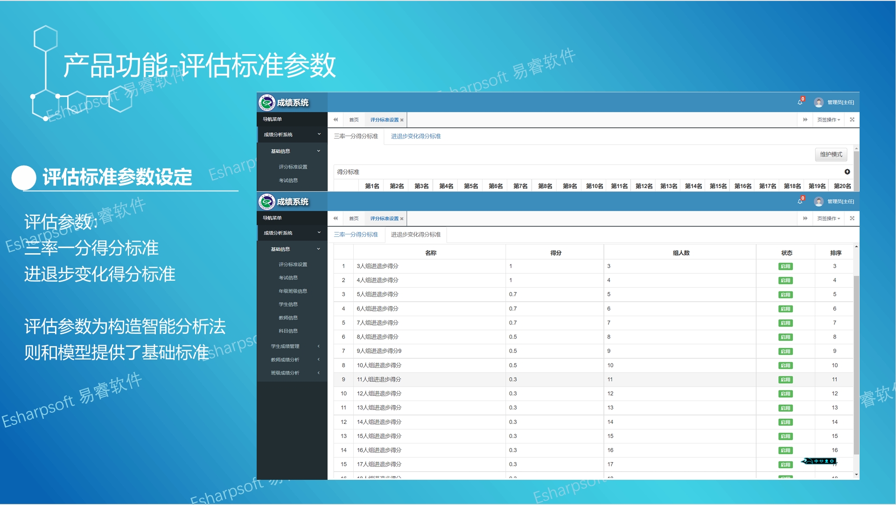Toggle 启用 status of 15人组进退步得分
The image size is (896, 505).
pos(785,436)
